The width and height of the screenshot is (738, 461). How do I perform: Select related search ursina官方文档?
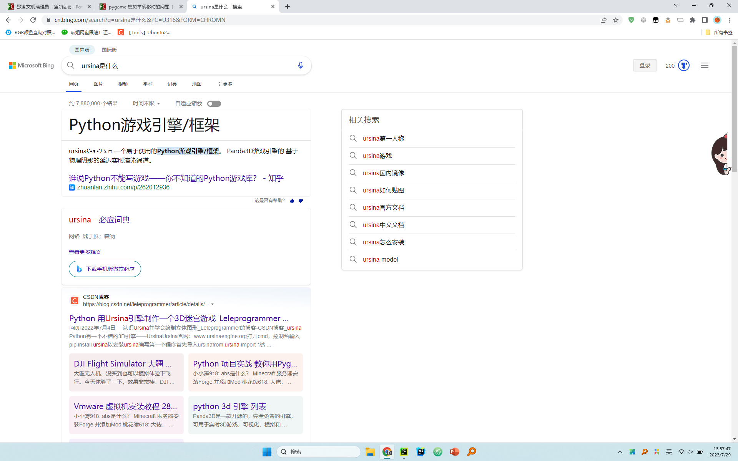tap(432, 207)
